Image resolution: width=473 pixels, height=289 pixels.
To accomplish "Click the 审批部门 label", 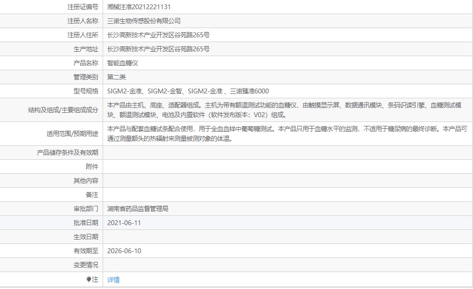I will click(x=86, y=209).
